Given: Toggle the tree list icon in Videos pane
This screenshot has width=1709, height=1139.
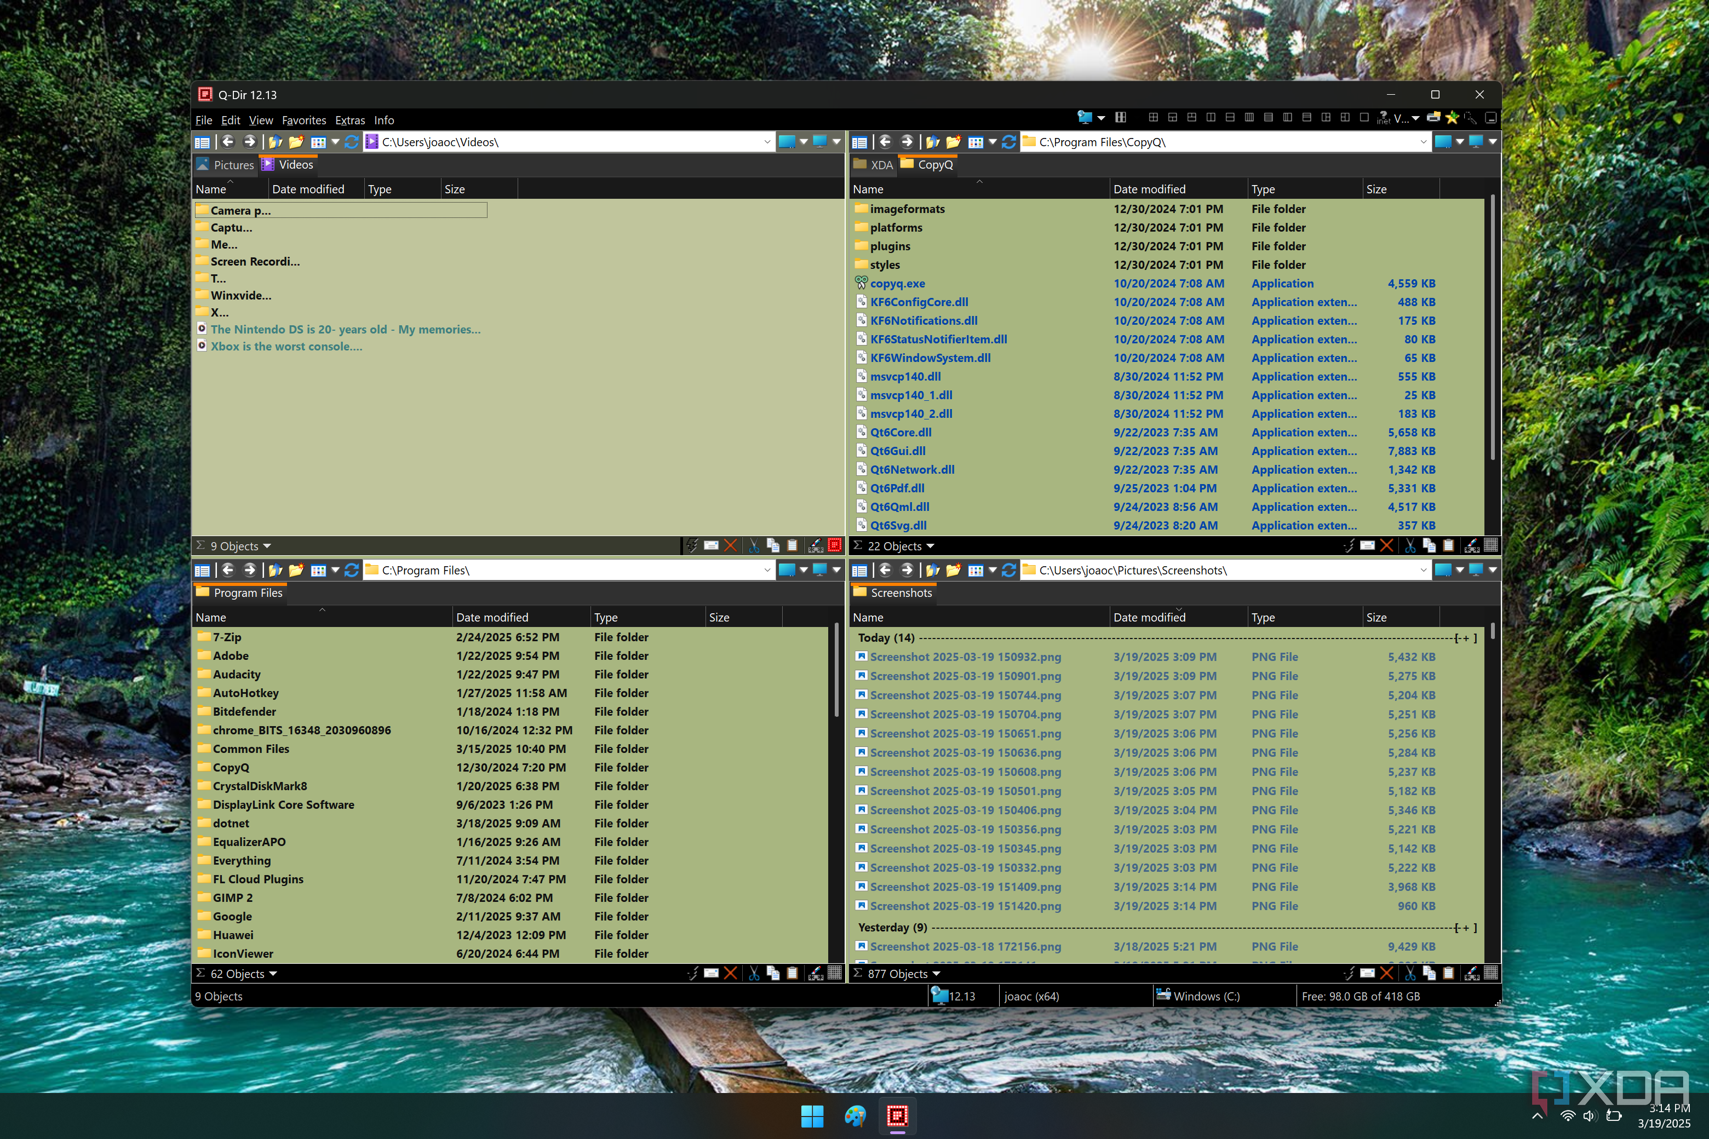Looking at the screenshot, I should (x=203, y=142).
